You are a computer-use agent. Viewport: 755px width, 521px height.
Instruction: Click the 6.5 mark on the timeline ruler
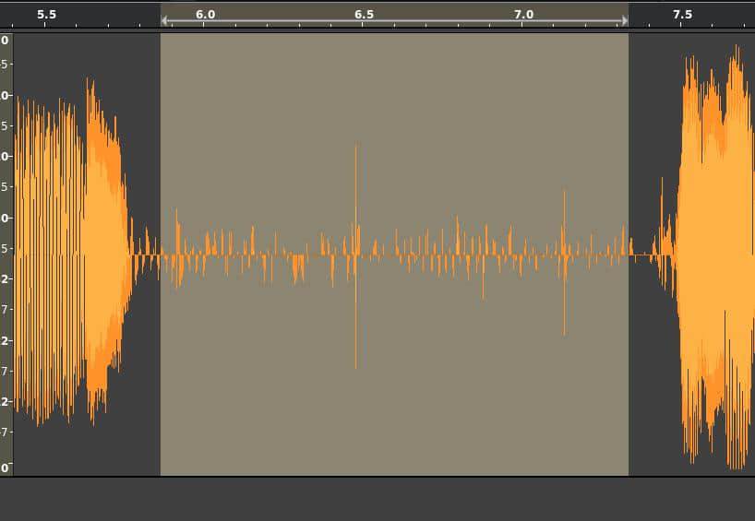(x=364, y=15)
